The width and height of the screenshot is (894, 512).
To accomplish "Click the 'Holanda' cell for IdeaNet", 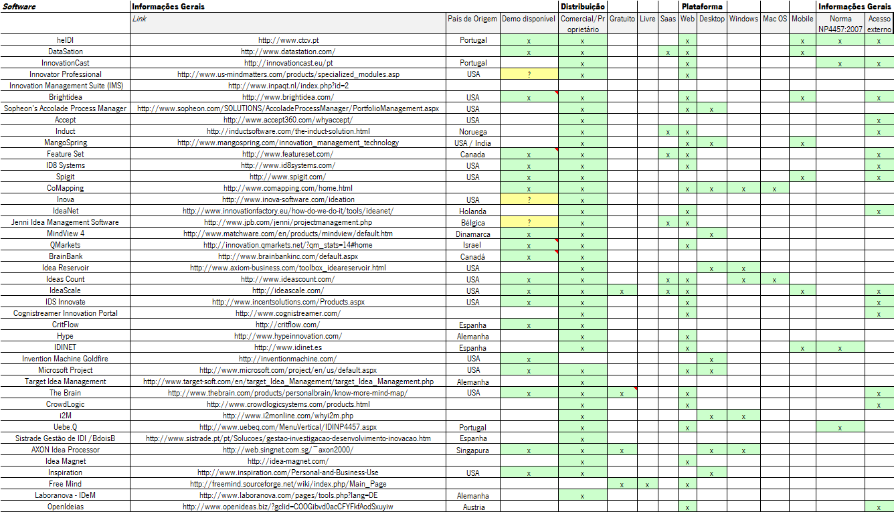I will click(x=473, y=211).
